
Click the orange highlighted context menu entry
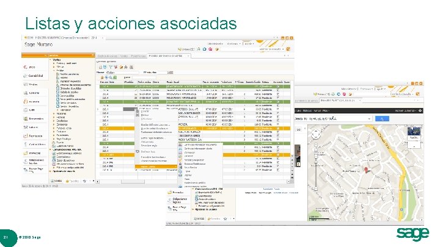tap(156, 166)
